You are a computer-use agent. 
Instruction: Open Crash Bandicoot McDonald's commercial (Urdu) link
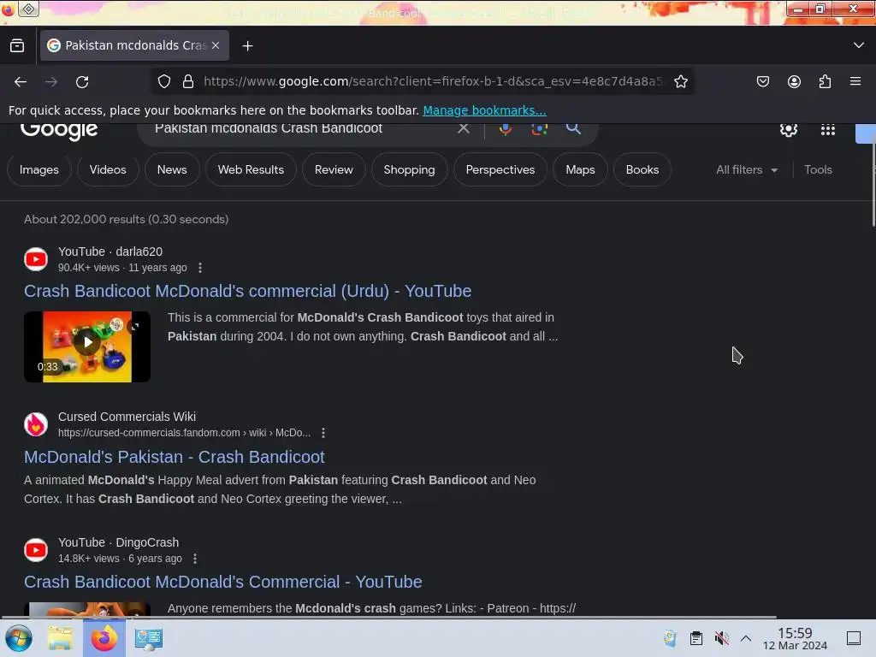(x=247, y=291)
